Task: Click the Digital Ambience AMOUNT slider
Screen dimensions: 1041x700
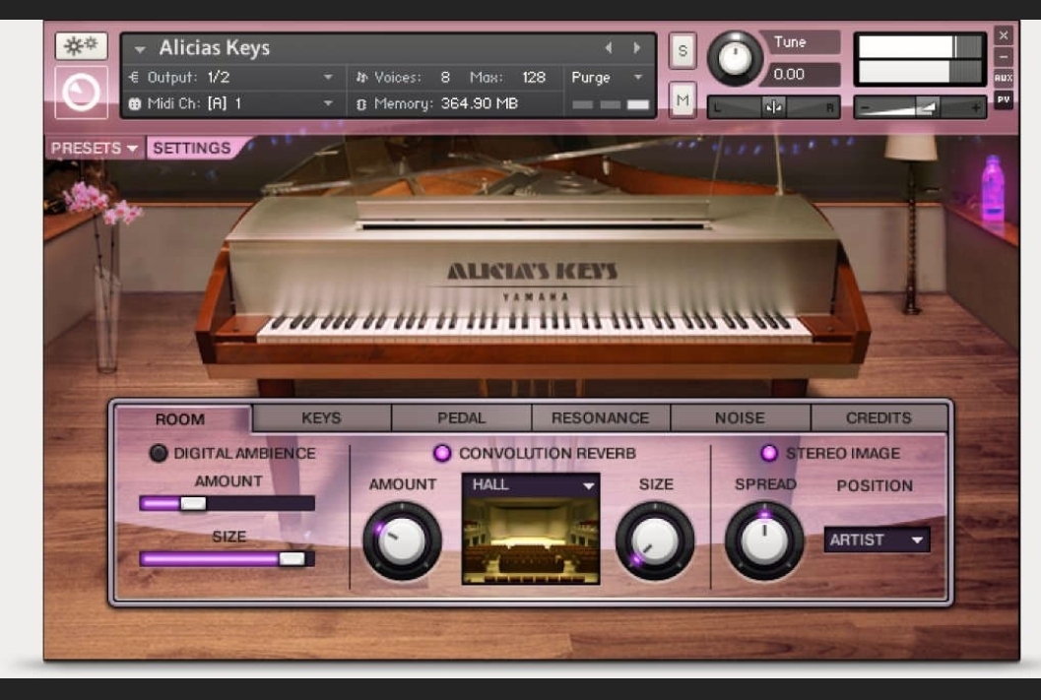Action: (228, 504)
